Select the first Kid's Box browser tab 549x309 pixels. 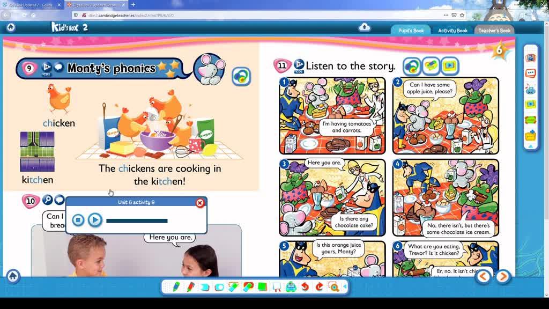pyautogui.click(x=32, y=5)
